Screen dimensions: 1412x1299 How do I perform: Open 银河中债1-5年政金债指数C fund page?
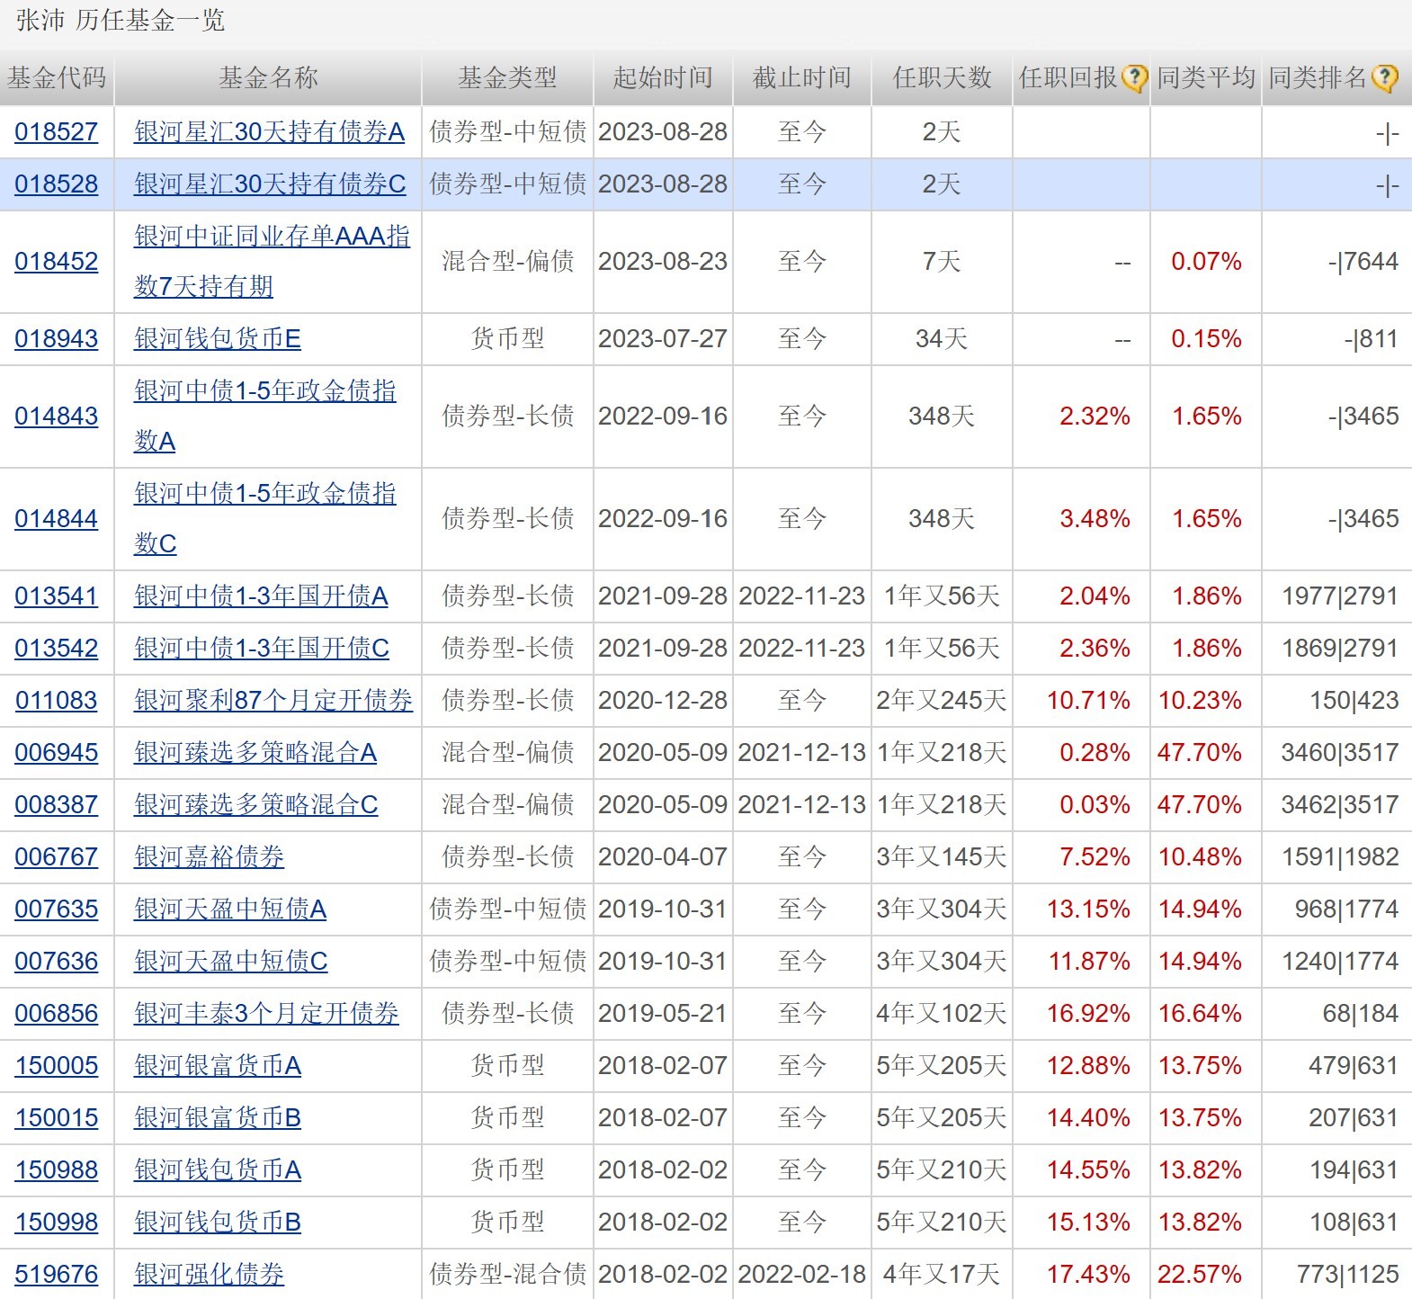point(264,519)
